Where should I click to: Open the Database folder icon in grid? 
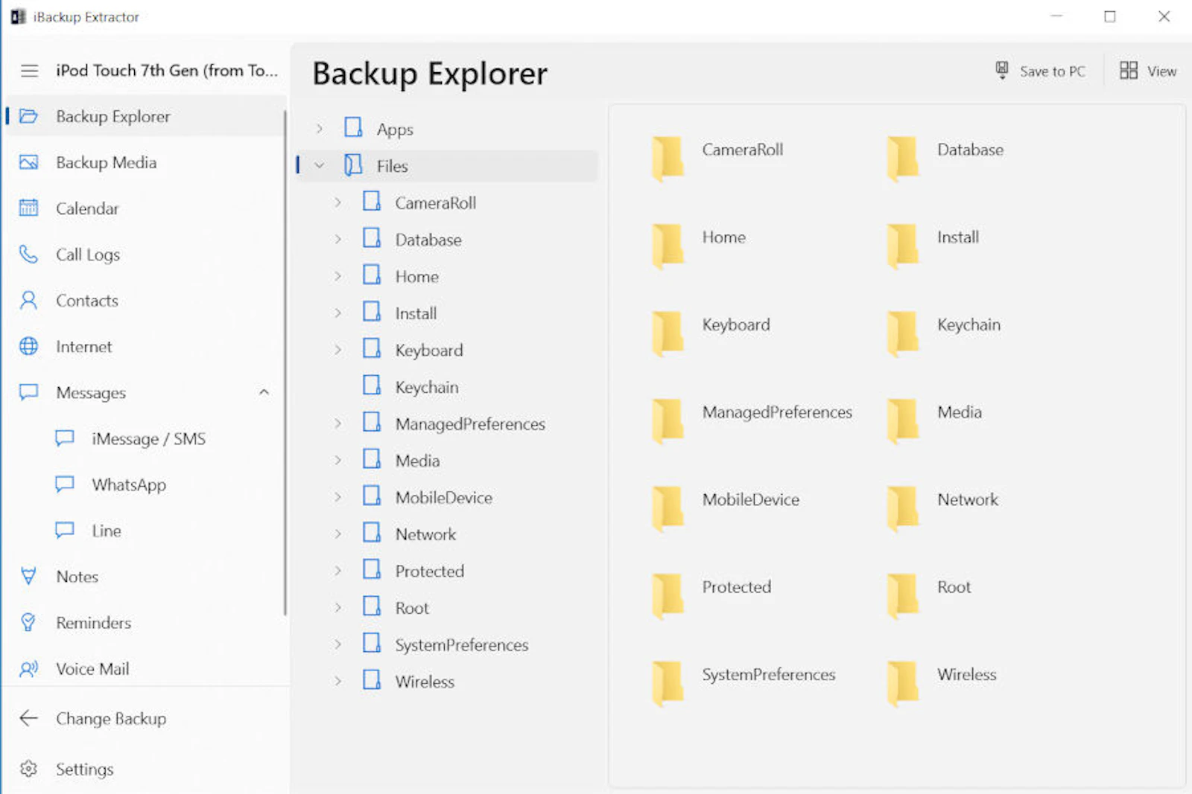click(x=903, y=158)
